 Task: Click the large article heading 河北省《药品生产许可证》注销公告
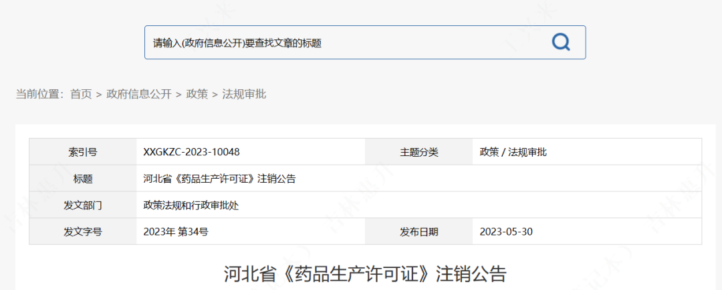pyautogui.click(x=365, y=274)
